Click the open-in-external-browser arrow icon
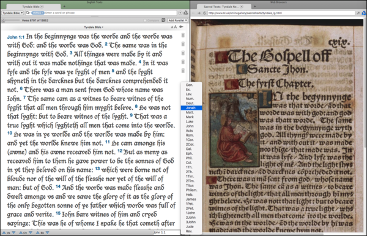Screen dimensions: 367x236 coord(358,13)
